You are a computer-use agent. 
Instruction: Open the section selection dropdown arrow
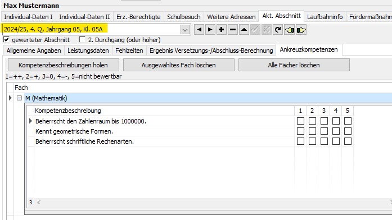(x=185, y=30)
